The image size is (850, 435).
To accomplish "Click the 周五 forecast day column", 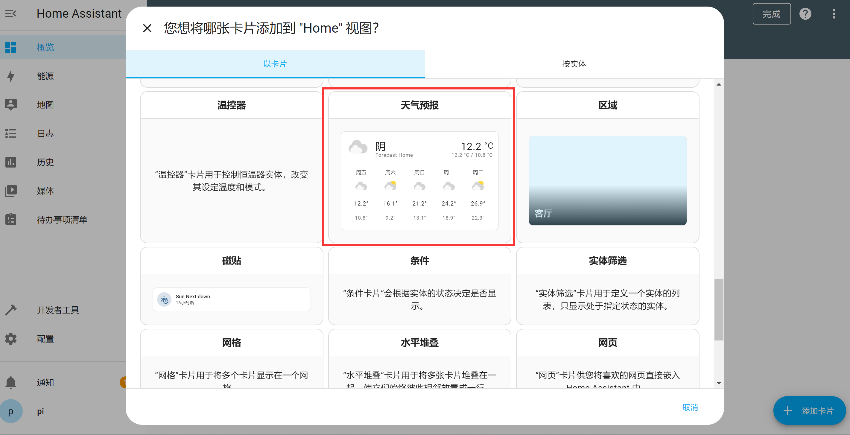I will pos(361,195).
